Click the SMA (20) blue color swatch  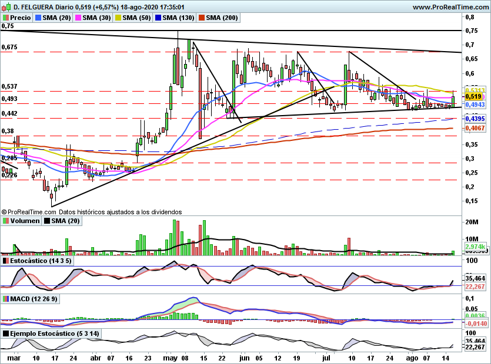(x=38, y=18)
